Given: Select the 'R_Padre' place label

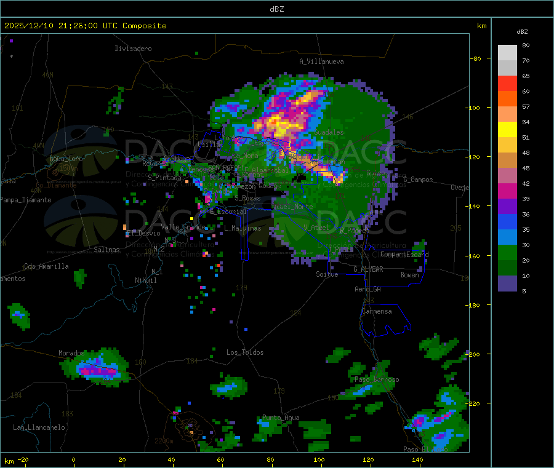Looking at the screenshot, I should pyautogui.click(x=353, y=231).
